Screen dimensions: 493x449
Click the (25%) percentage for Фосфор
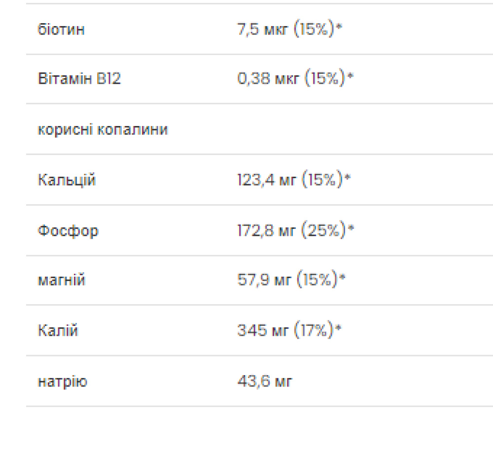[323, 230]
